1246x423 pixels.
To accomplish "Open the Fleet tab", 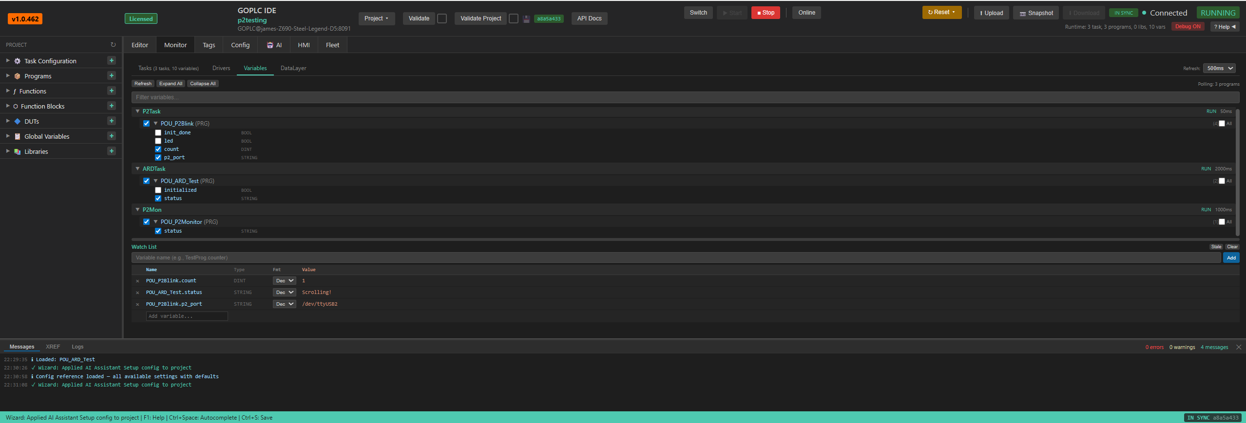I will click(332, 45).
